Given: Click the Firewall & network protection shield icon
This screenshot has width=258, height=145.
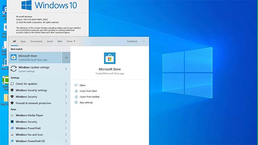Looking at the screenshot, I should (x=12, y=103).
